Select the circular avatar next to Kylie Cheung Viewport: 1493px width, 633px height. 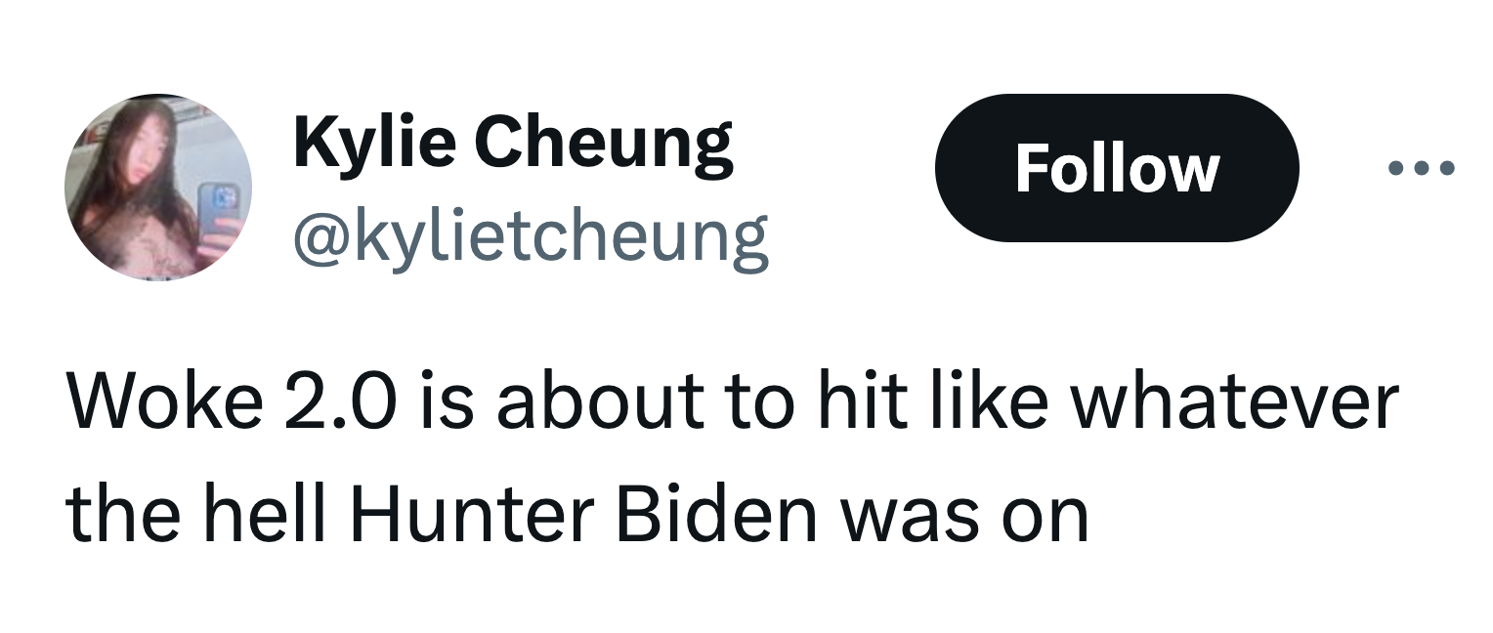pos(158,188)
